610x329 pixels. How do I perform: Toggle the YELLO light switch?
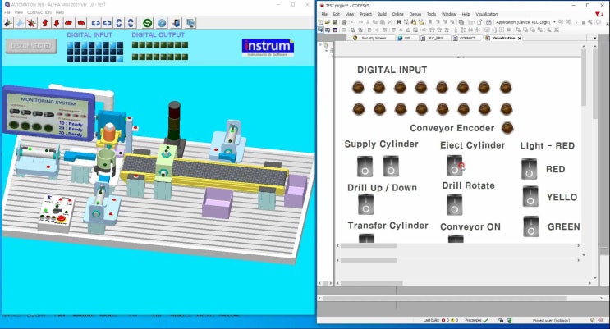coord(530,196)
